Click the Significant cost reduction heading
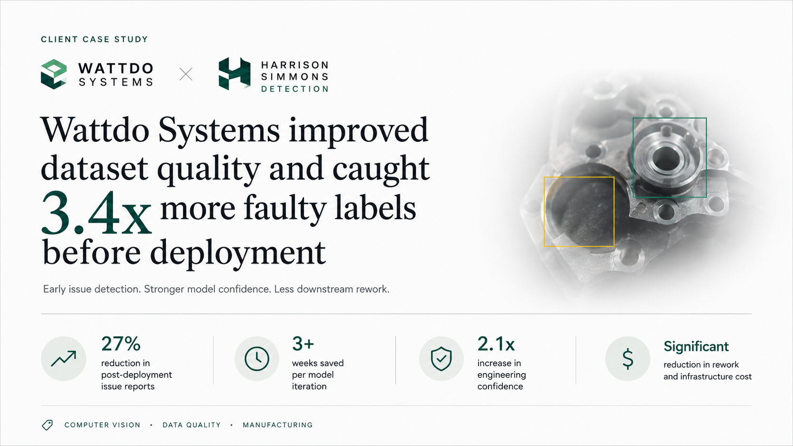The image size is (793, 446). [696, 346]
